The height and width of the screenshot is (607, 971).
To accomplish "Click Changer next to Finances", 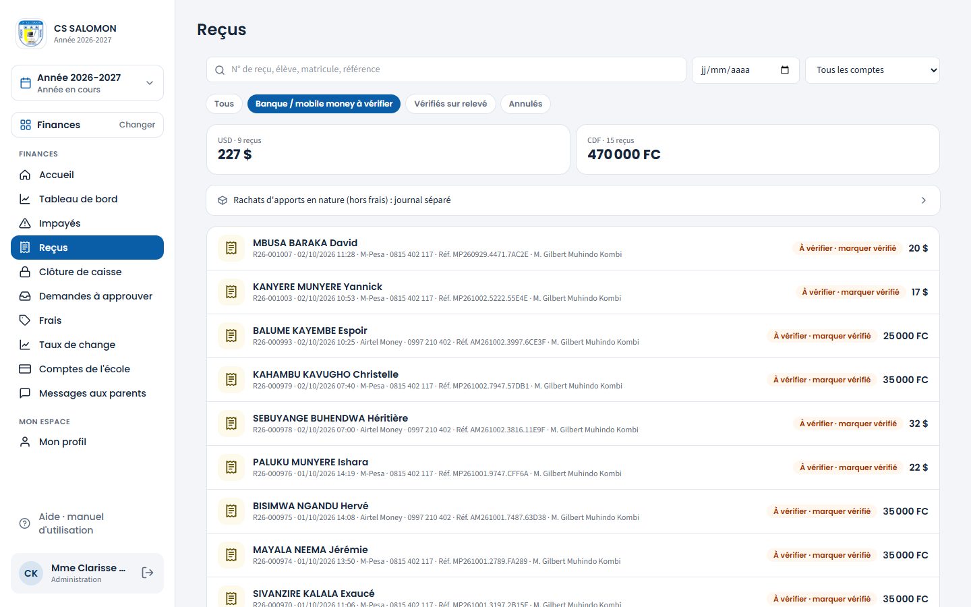I will pos(137,125).
